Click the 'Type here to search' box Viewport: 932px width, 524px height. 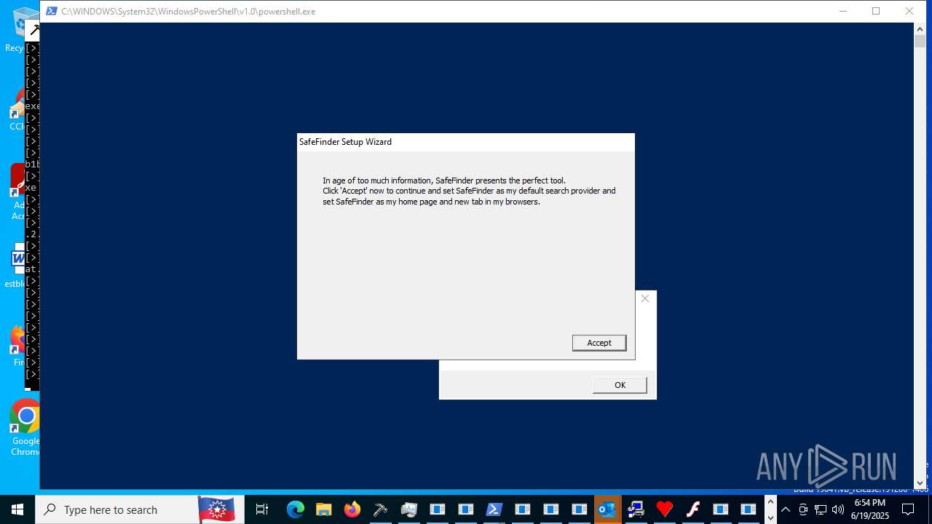pos(116,509)
